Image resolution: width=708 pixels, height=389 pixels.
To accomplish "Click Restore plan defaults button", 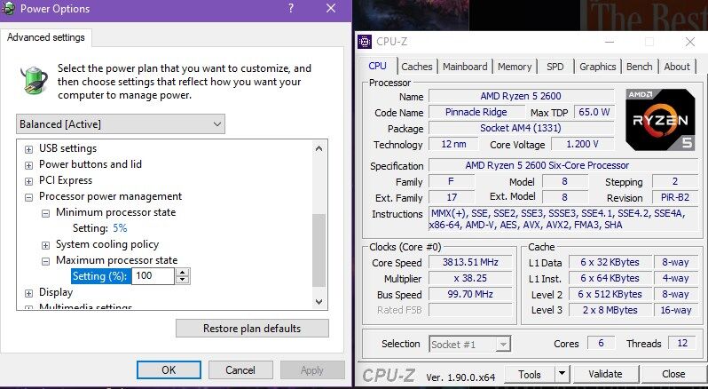I will [x=252, y=329].
